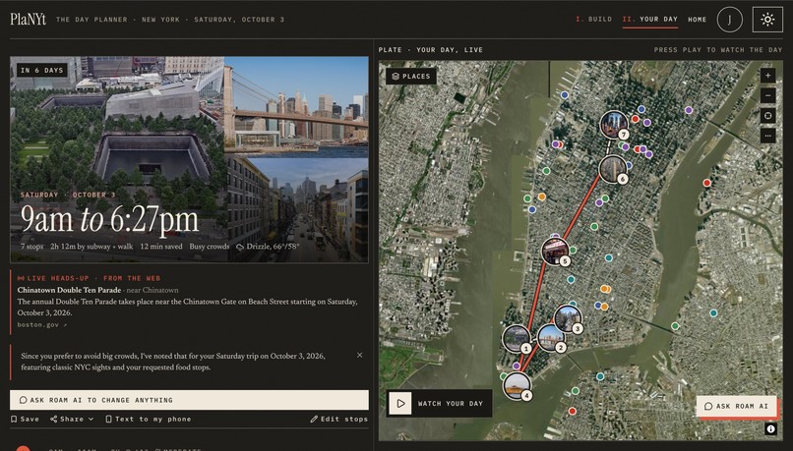Dismiss the crowd preference note
793x451 pixels.
[x=359, y=355]
